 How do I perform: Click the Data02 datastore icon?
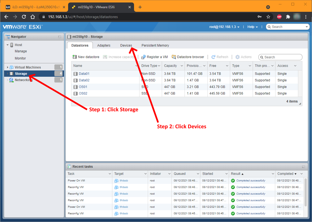click(x=76, y=80)
